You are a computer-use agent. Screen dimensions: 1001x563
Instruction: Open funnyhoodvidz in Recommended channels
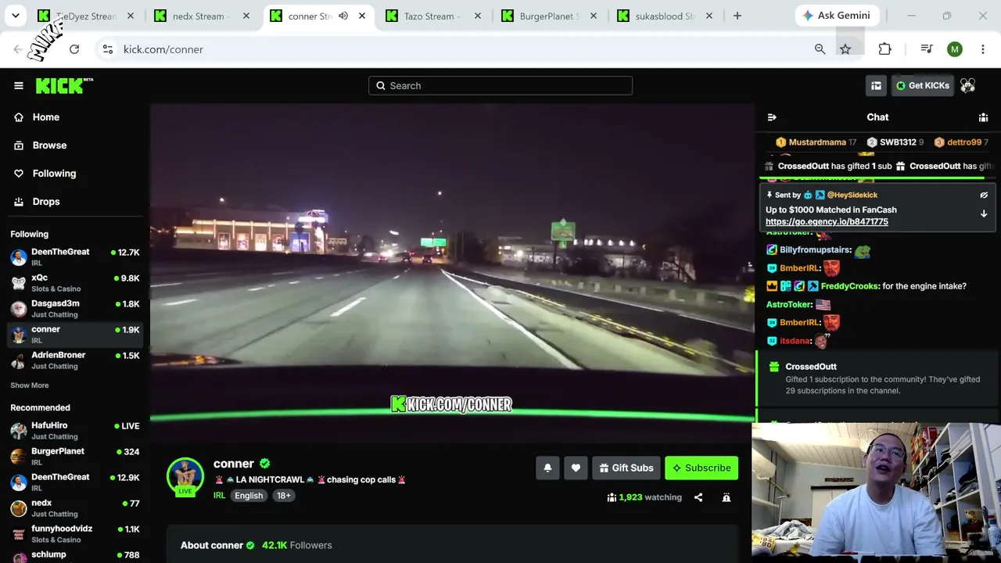75,534
